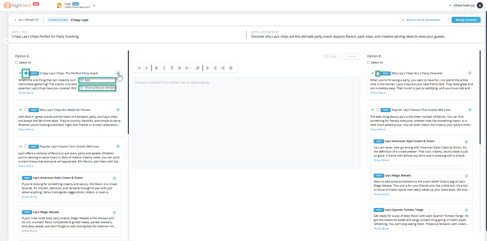Click the meta title 'Crispy Lay's Chips Perfect for Party Snacking'
Image resolution: width=487 pixels, height=241 pixels.
click(x=45, y=37)
